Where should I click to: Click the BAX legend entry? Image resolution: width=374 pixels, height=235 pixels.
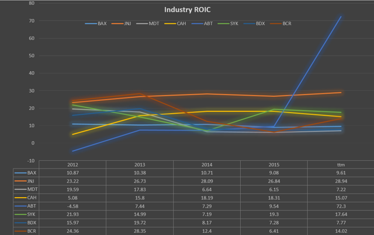click(x=96, y=23)
